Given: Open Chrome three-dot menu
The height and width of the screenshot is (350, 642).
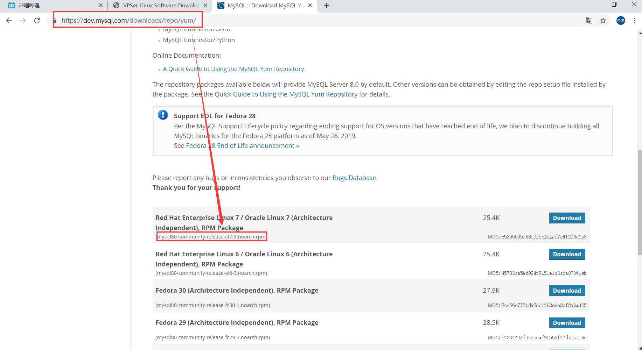Looking at the screenshot, I should click(x=635, y=21).
